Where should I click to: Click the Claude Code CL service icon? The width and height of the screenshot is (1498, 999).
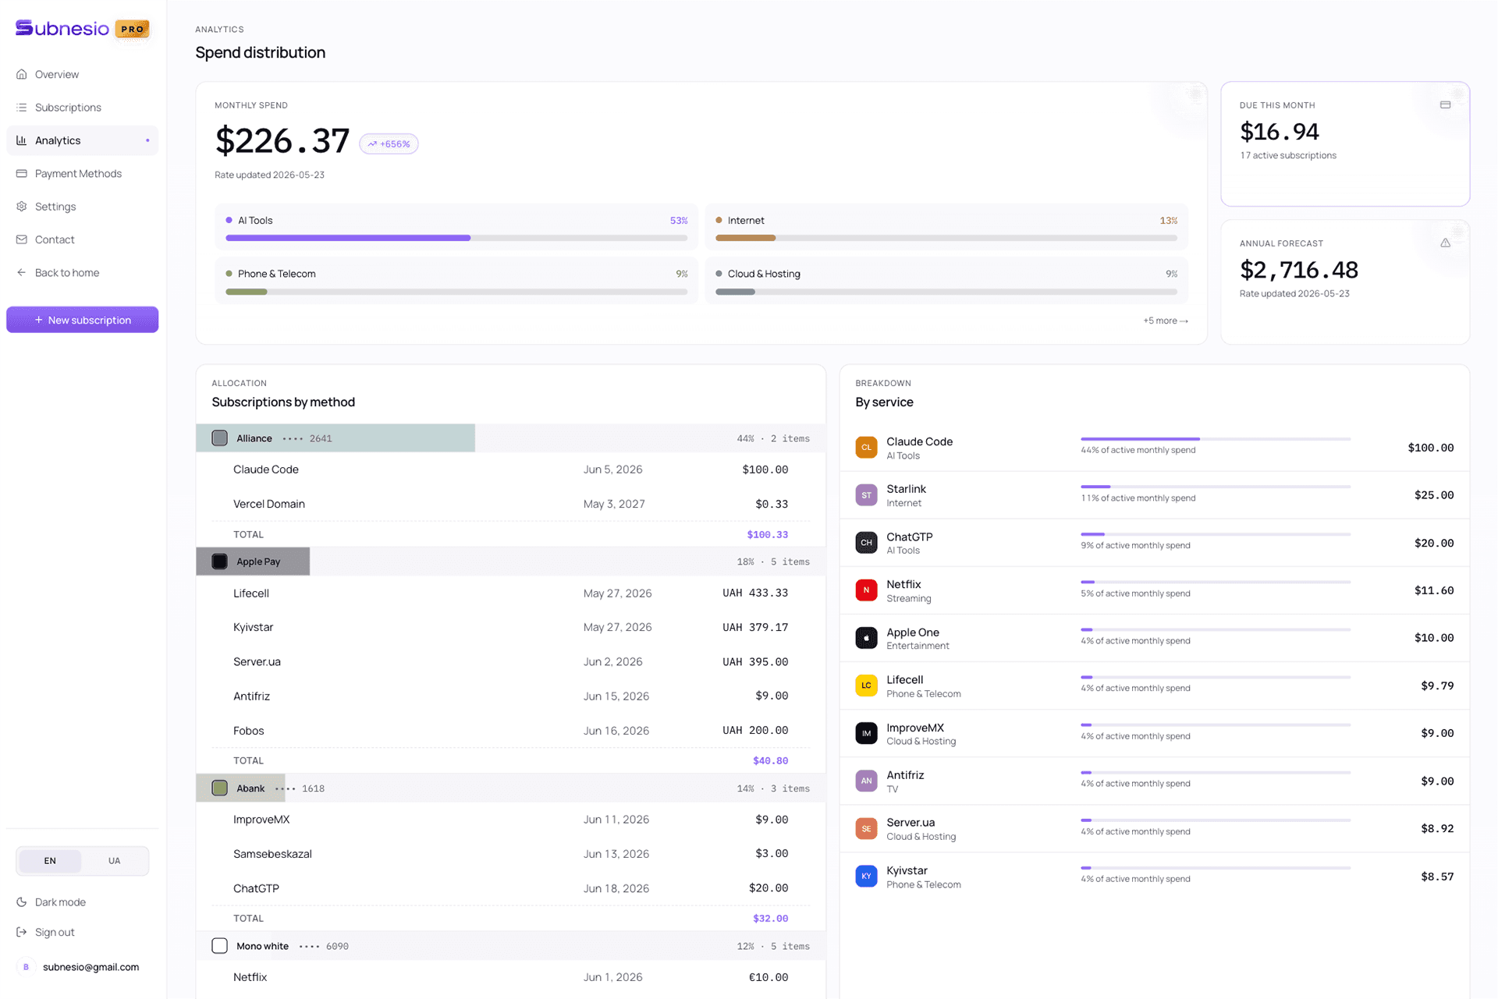coord(866,448)
